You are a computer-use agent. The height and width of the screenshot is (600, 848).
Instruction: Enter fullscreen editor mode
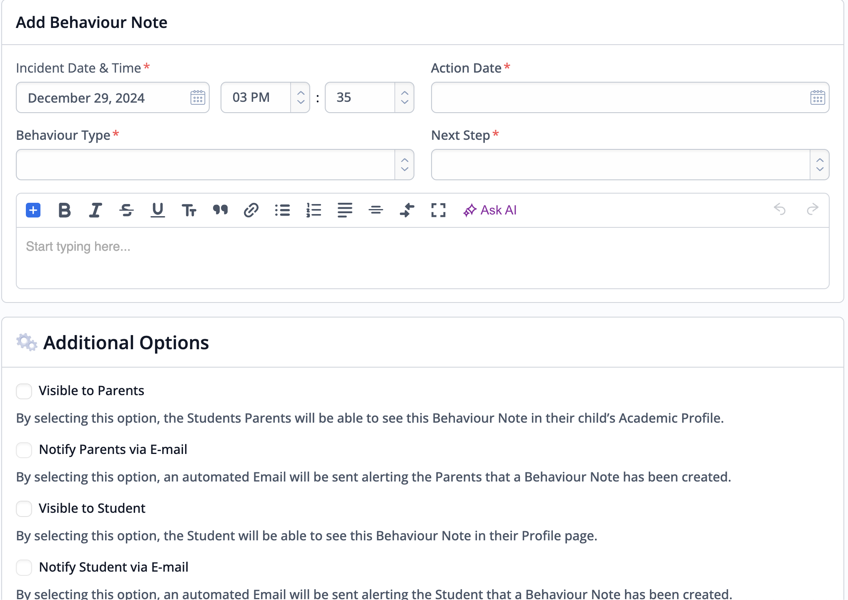pos(438,210)
